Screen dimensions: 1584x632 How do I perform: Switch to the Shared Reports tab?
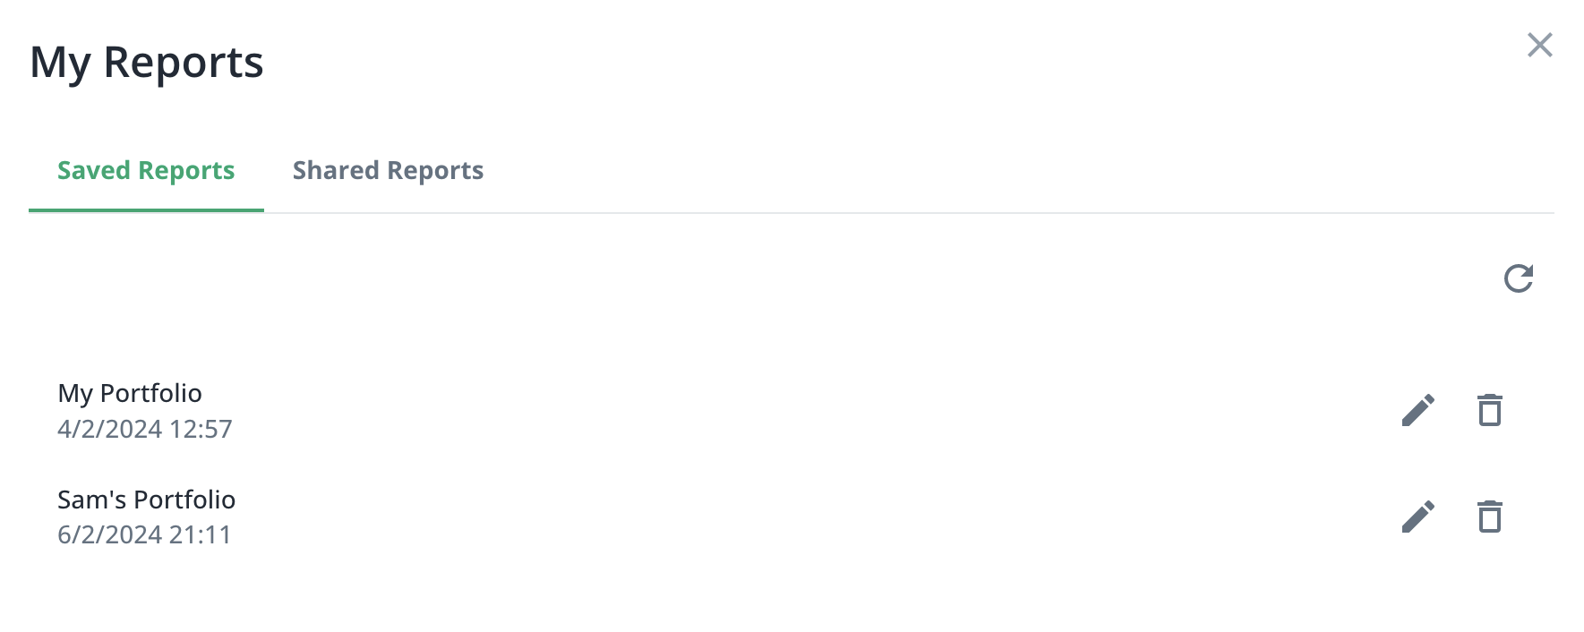[x=388, y=170]
